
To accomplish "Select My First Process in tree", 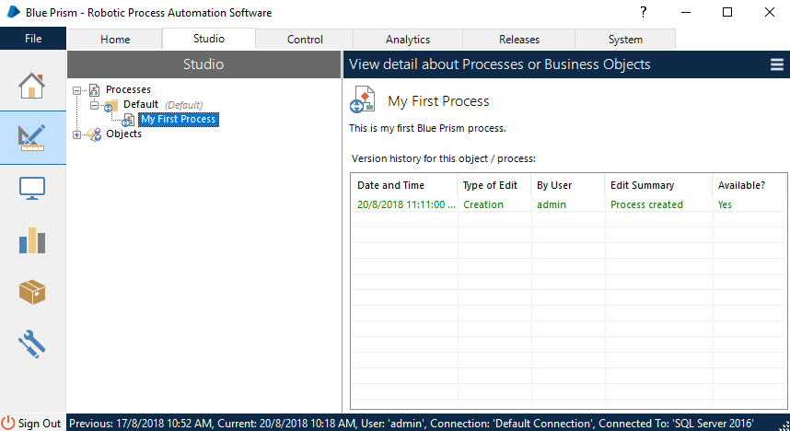I will tap(178, 120).
